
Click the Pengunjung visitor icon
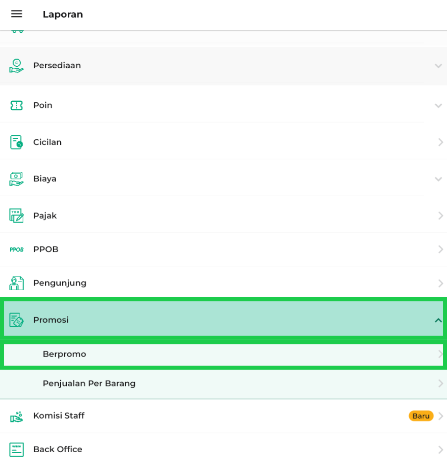(x=16, y=283)
